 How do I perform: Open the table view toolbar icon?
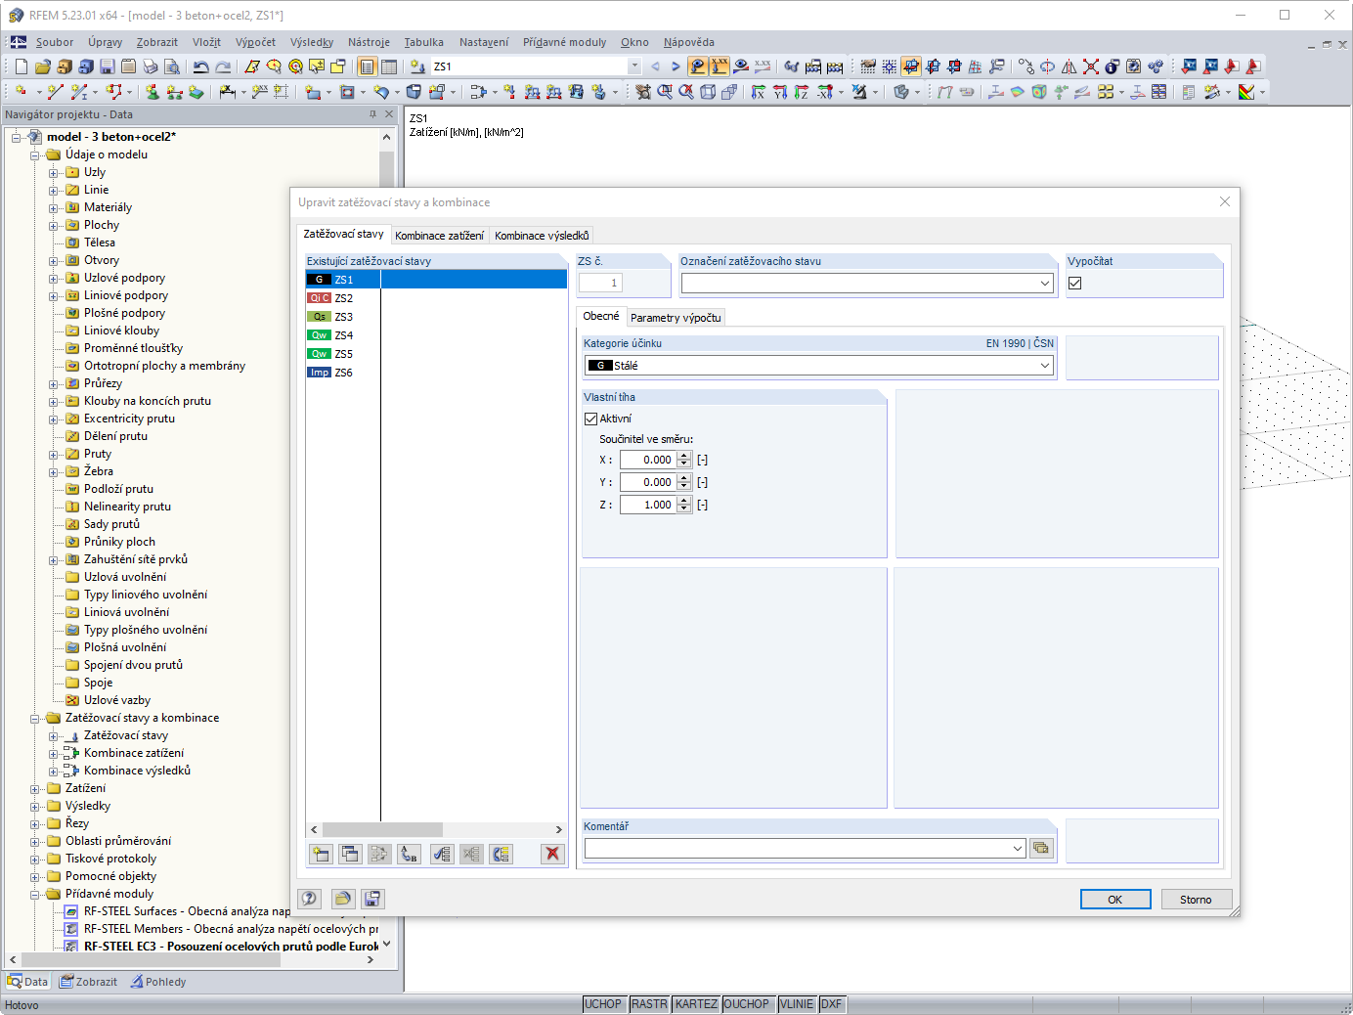[x=389, y=66]
